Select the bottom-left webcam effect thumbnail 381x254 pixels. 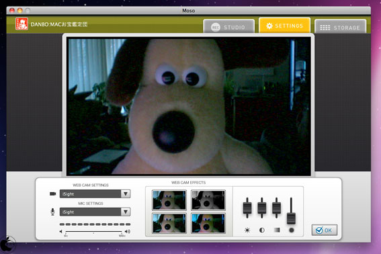tap(169, 223)
